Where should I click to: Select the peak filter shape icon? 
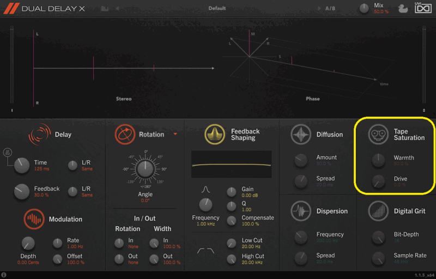(205, 190)
